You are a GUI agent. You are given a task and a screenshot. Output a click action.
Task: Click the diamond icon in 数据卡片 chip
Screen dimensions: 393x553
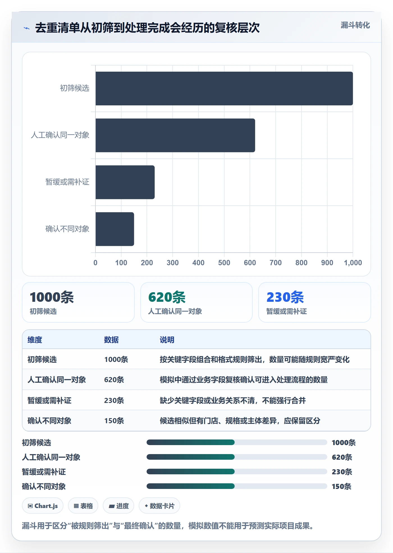coord(146,506)
